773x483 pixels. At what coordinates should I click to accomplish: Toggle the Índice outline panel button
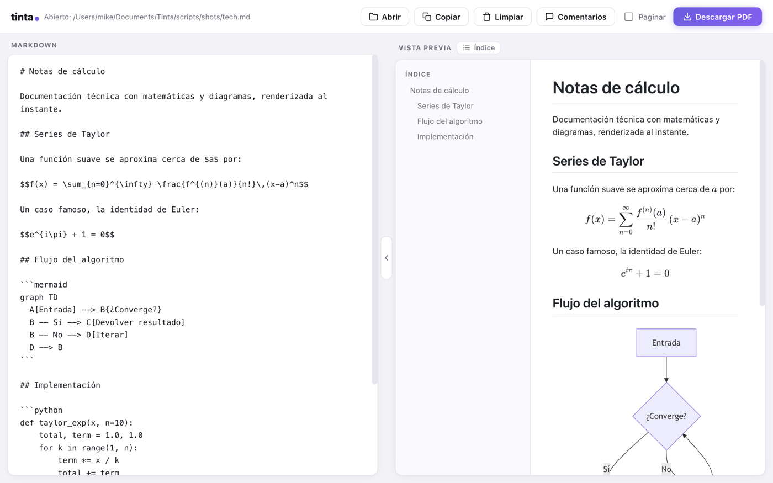(x=479, y=48)
